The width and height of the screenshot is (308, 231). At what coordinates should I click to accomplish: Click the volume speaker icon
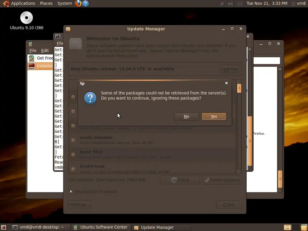point(230,4)
